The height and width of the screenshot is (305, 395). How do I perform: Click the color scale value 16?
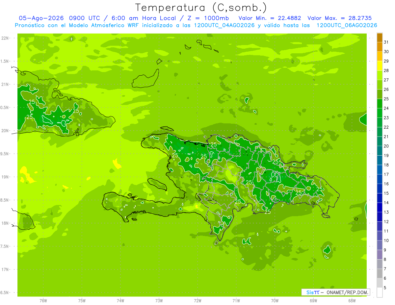click(x=386, y=184)
